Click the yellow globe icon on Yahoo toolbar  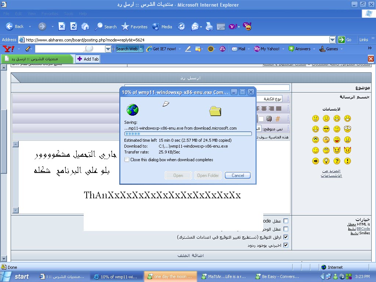coord(210,49)
